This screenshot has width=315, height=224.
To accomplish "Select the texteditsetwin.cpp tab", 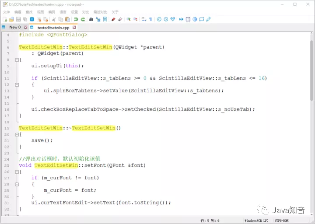I will pyautogui.click(x=53, y=28).
